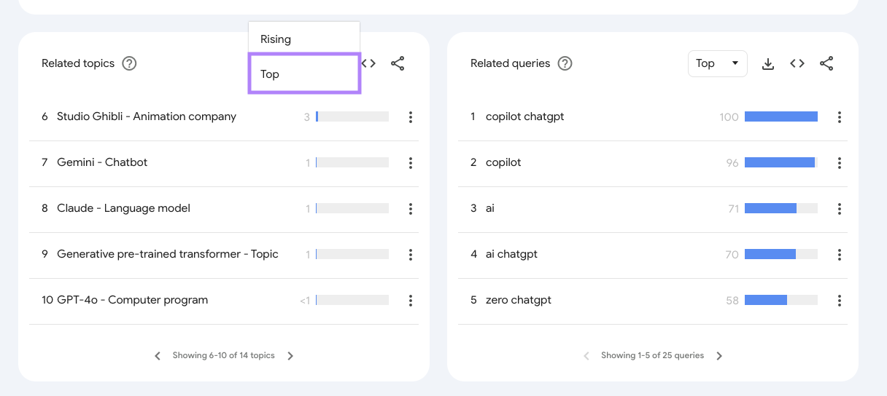Share the Related queries card
Viewport: 887px width, 396px height.
point(826,64)
